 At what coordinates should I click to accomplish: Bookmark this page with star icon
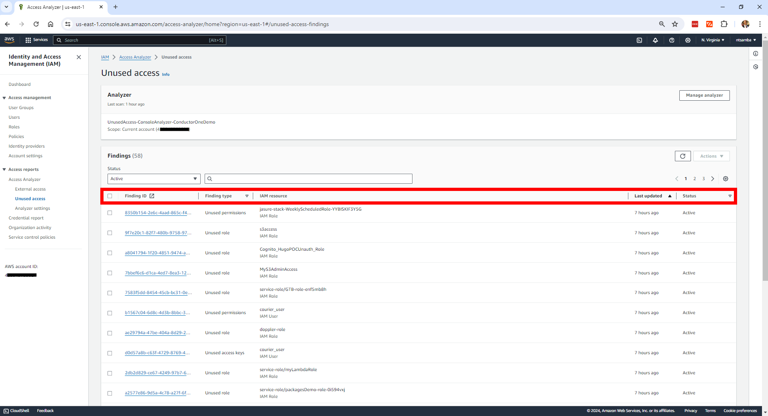click(675, 24)
